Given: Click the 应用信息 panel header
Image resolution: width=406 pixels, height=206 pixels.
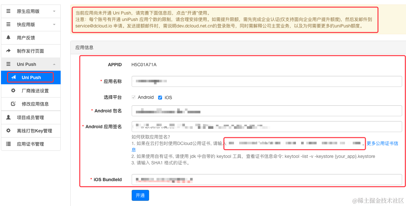Looking at the screenshot, I should (x=238, y=47).
